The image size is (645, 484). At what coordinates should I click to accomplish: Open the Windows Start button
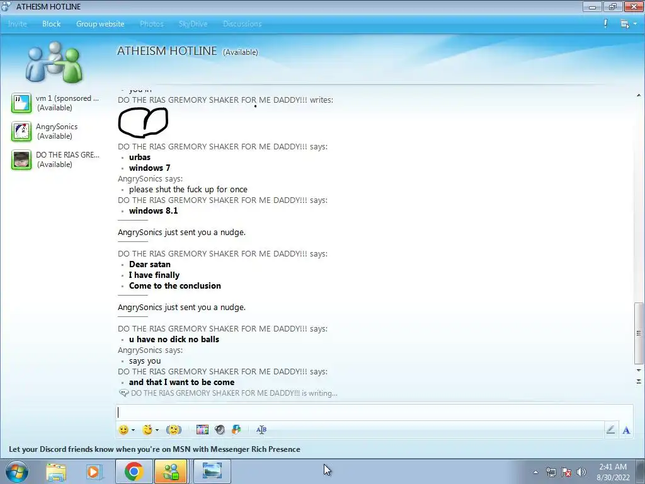pyautogui.click(x=16, y=471)
